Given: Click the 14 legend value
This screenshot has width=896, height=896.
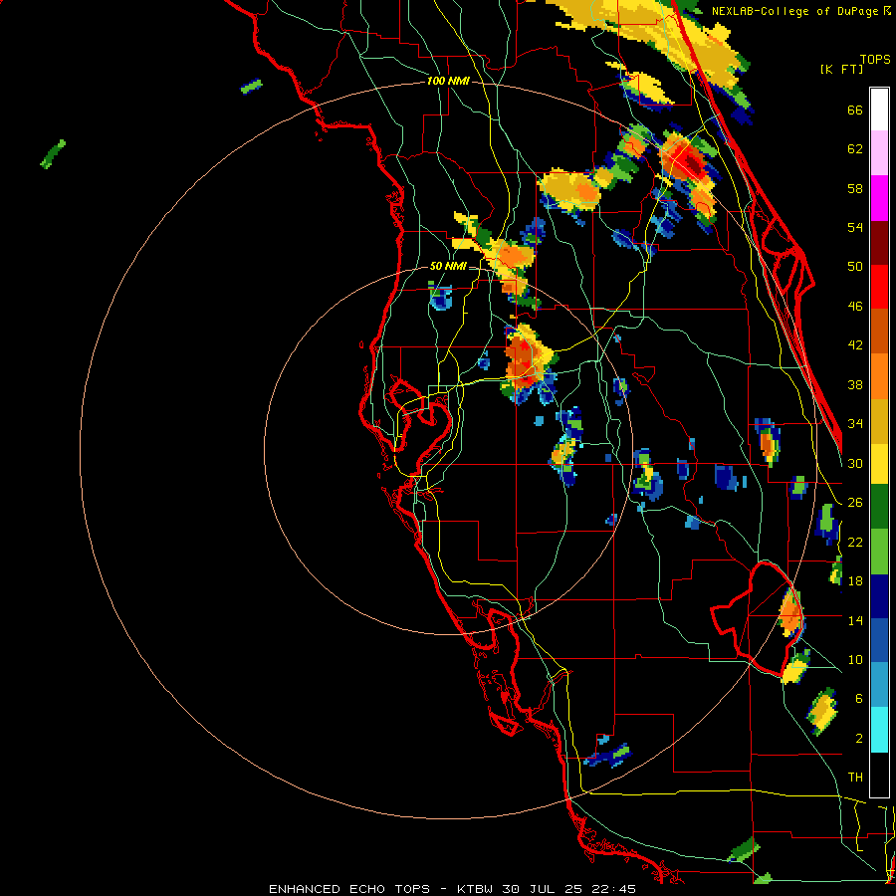Looking at the screenshot, I should [855, 620].
